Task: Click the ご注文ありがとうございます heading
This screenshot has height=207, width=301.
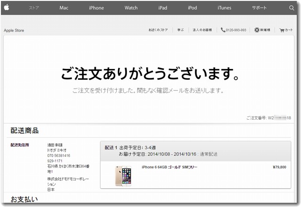Action: pyautogui.click(x=150, y=74)
